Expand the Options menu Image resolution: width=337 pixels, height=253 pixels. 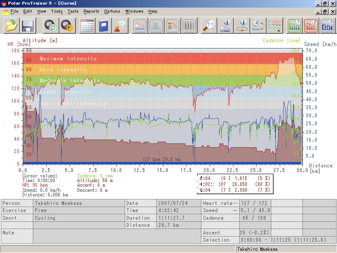112,11
